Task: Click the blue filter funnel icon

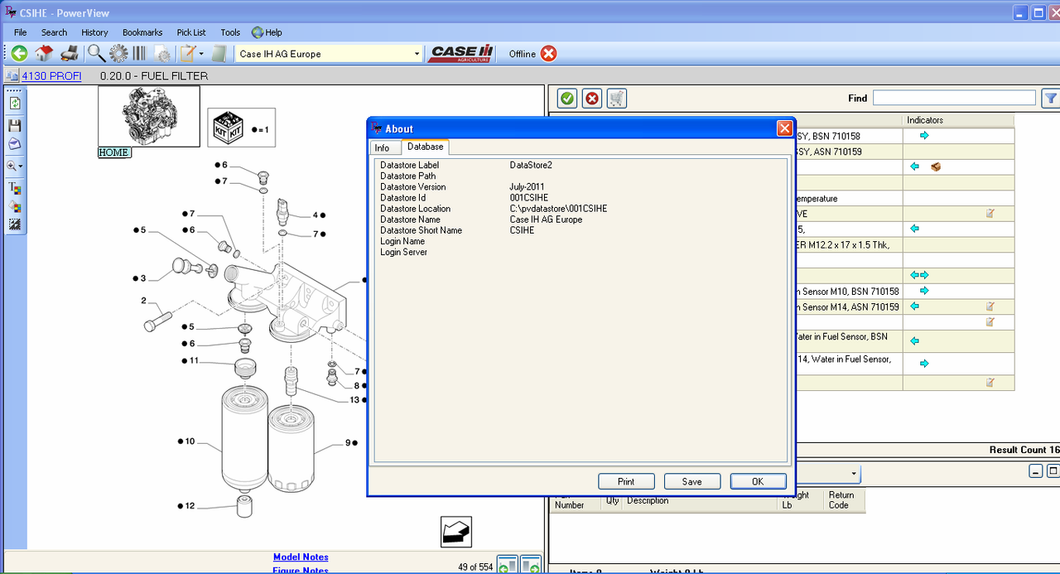Action: coord(1050,98)
